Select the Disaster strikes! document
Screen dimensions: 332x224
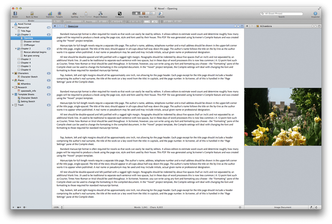point(32,41)
